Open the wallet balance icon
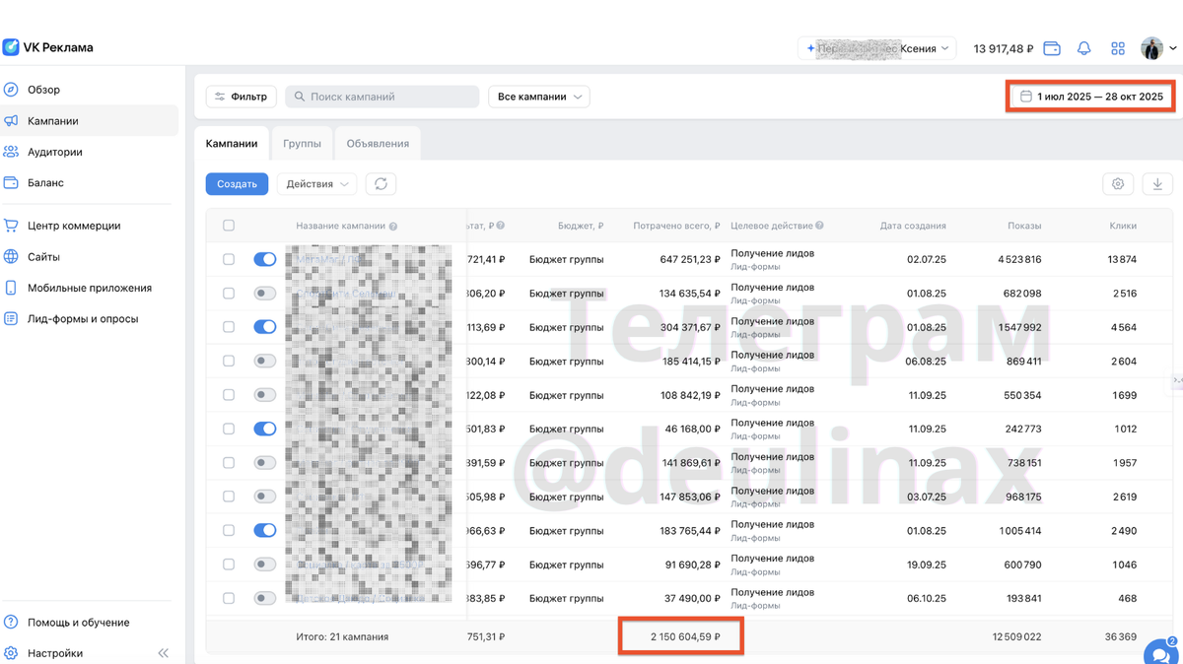 click(1052, 48)
